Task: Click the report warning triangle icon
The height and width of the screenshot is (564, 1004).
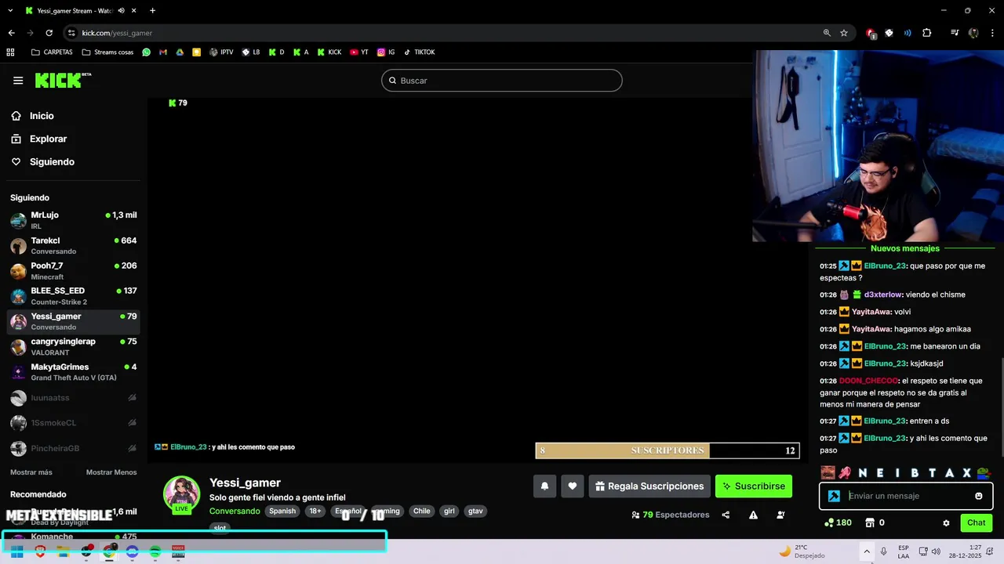Action: coord(753,515)
